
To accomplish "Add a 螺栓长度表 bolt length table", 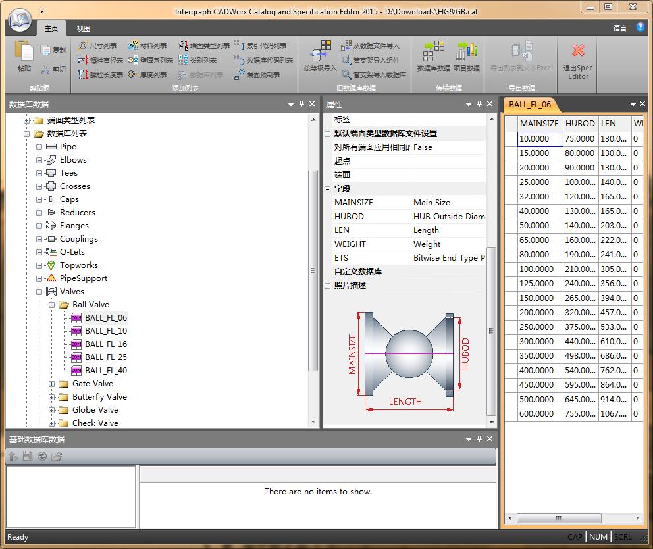I will click(100, 74).
